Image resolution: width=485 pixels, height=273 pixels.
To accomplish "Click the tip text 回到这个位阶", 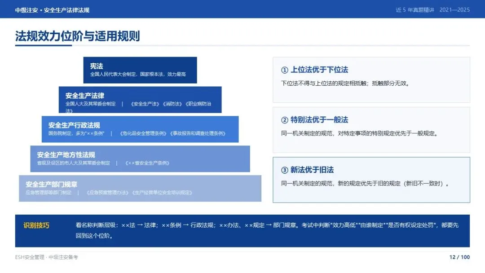I will tap(94, 236).
